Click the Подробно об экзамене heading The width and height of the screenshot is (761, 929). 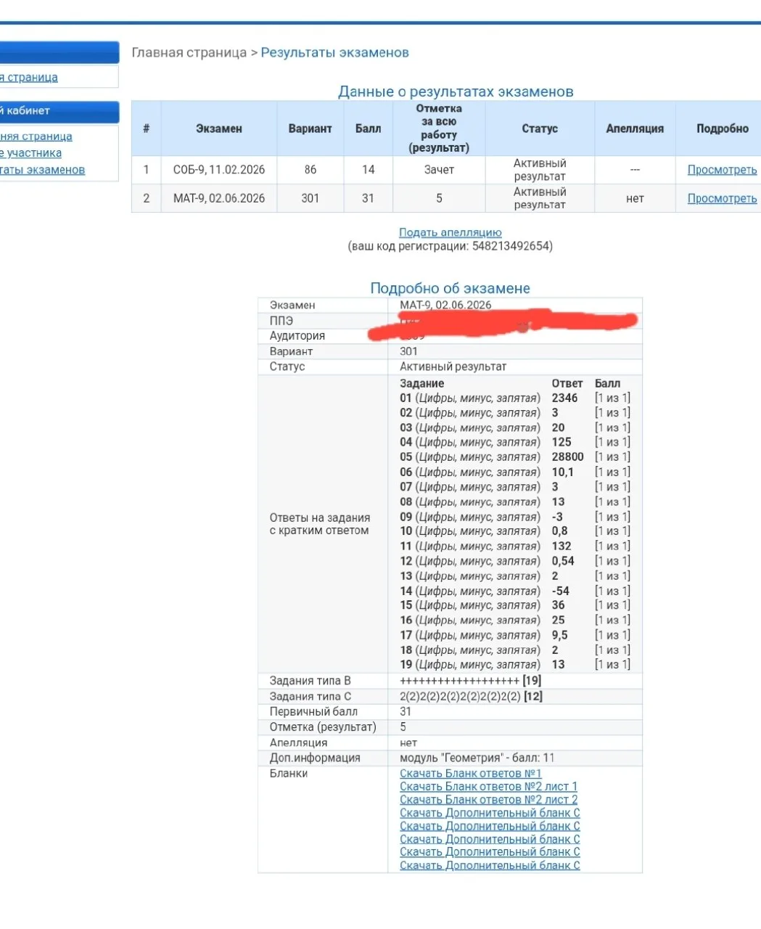pyautogui.click(x=450, y=288)
